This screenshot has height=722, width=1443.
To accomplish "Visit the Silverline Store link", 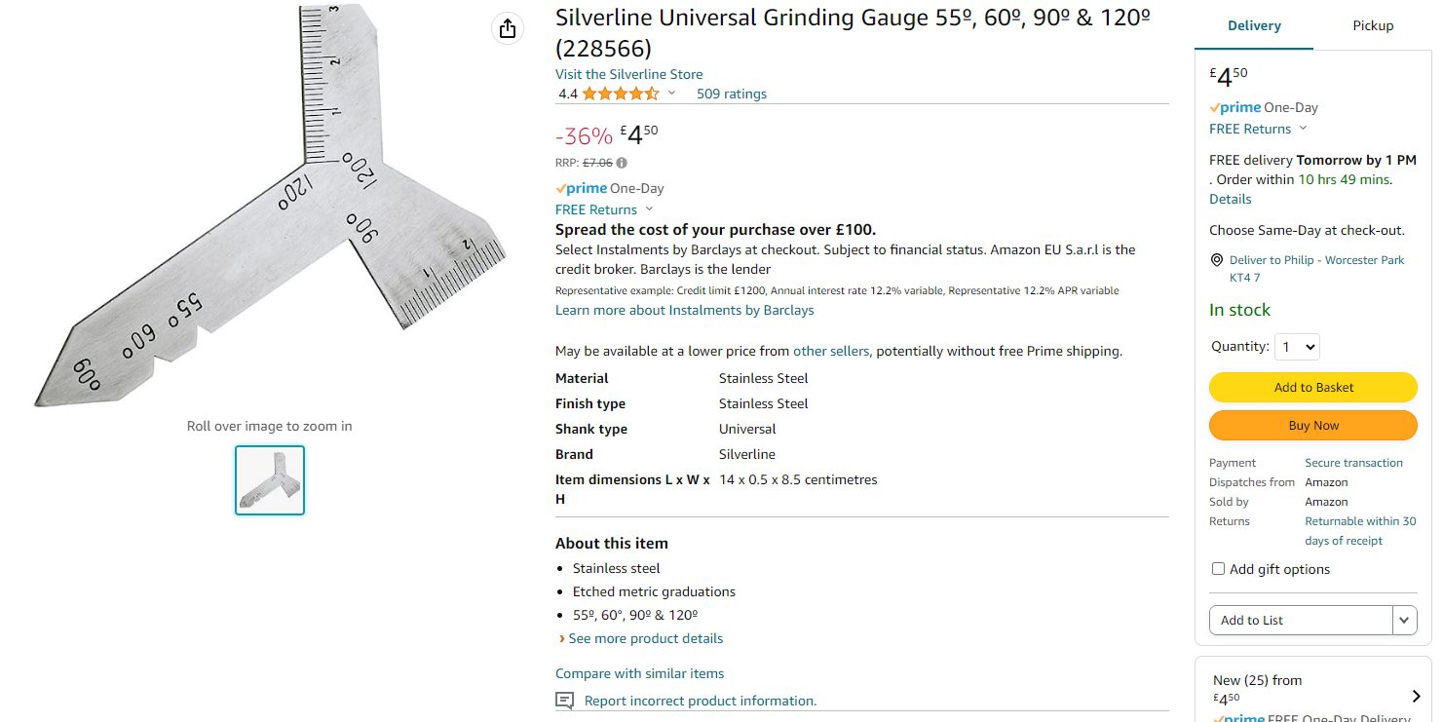I will (x=628, y=74).
